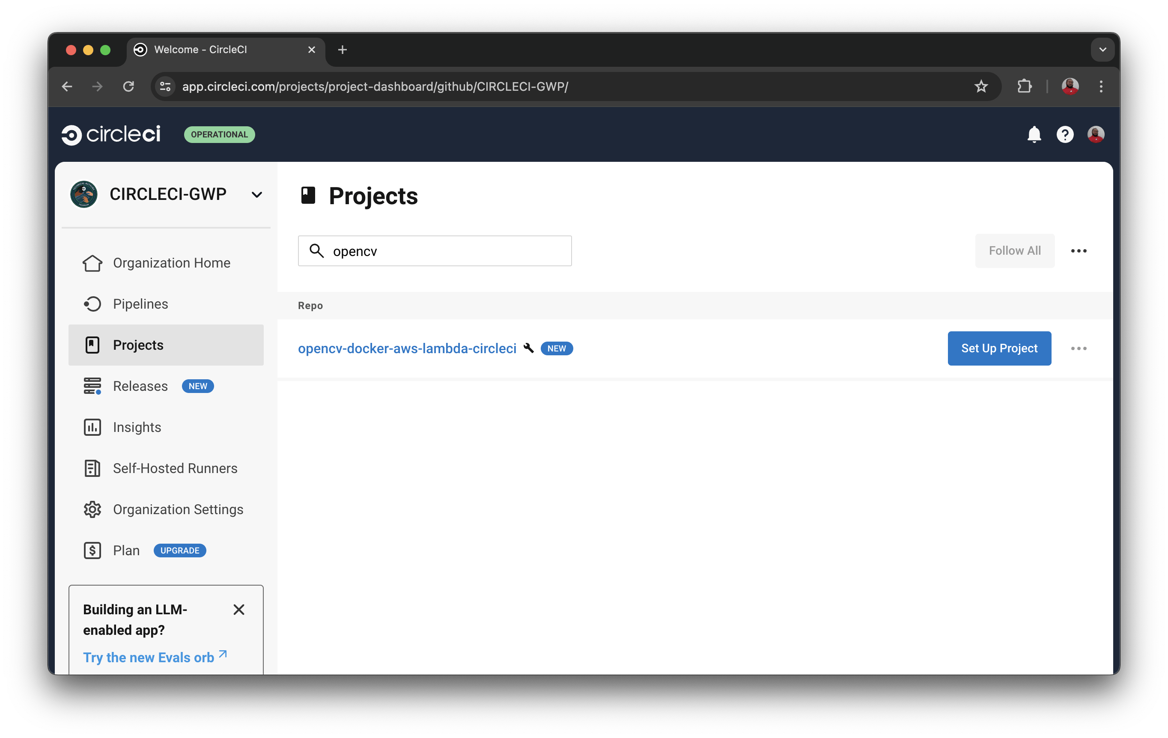The width and height of the screenshot is (1168, 738).
Task: Open the notifications bell icon
Action: pos(1034,134)
